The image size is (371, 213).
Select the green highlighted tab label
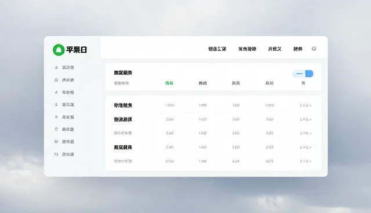tap(169, 83)
